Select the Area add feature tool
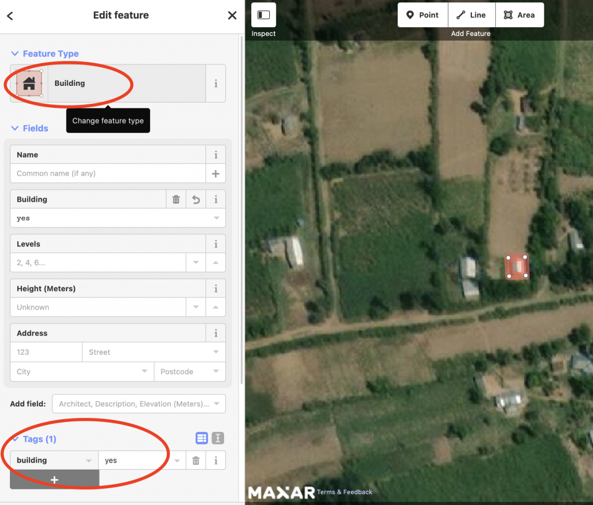 pos(519,15)
